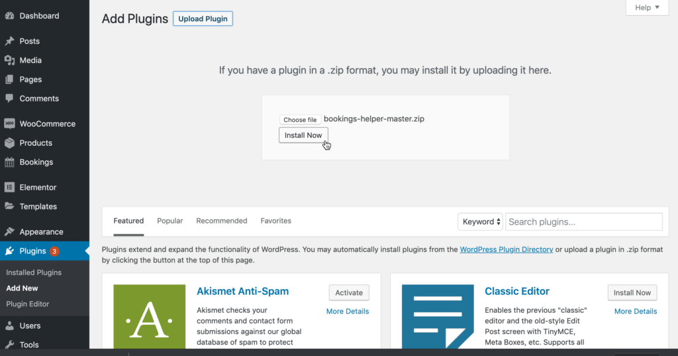Switch to the Featured tab

click(128, 221)
